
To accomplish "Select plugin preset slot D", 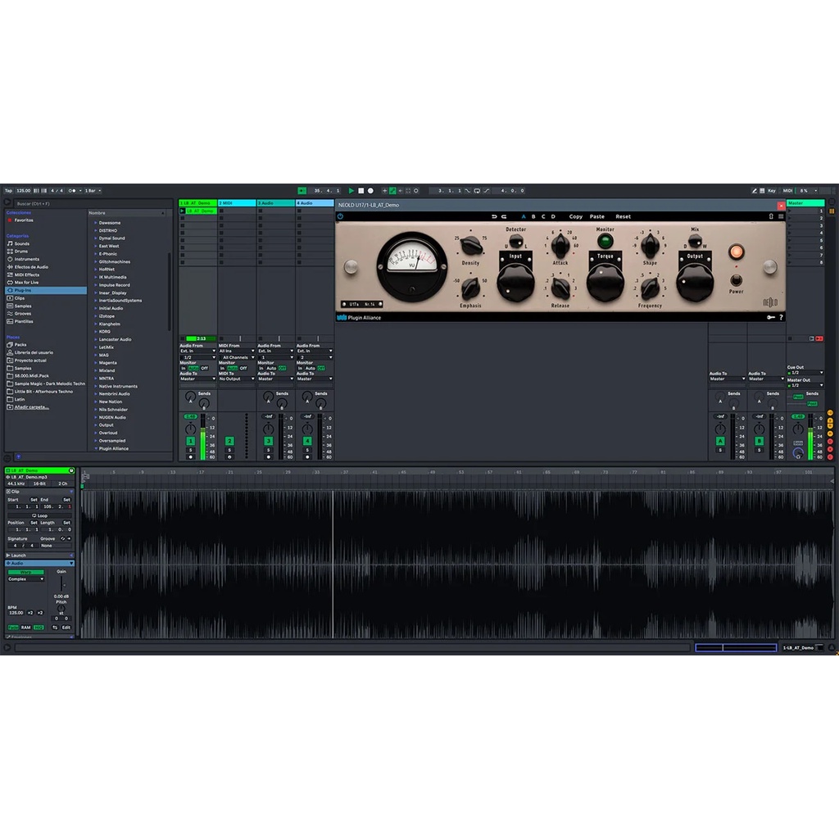I will click(x=553, y=216).
